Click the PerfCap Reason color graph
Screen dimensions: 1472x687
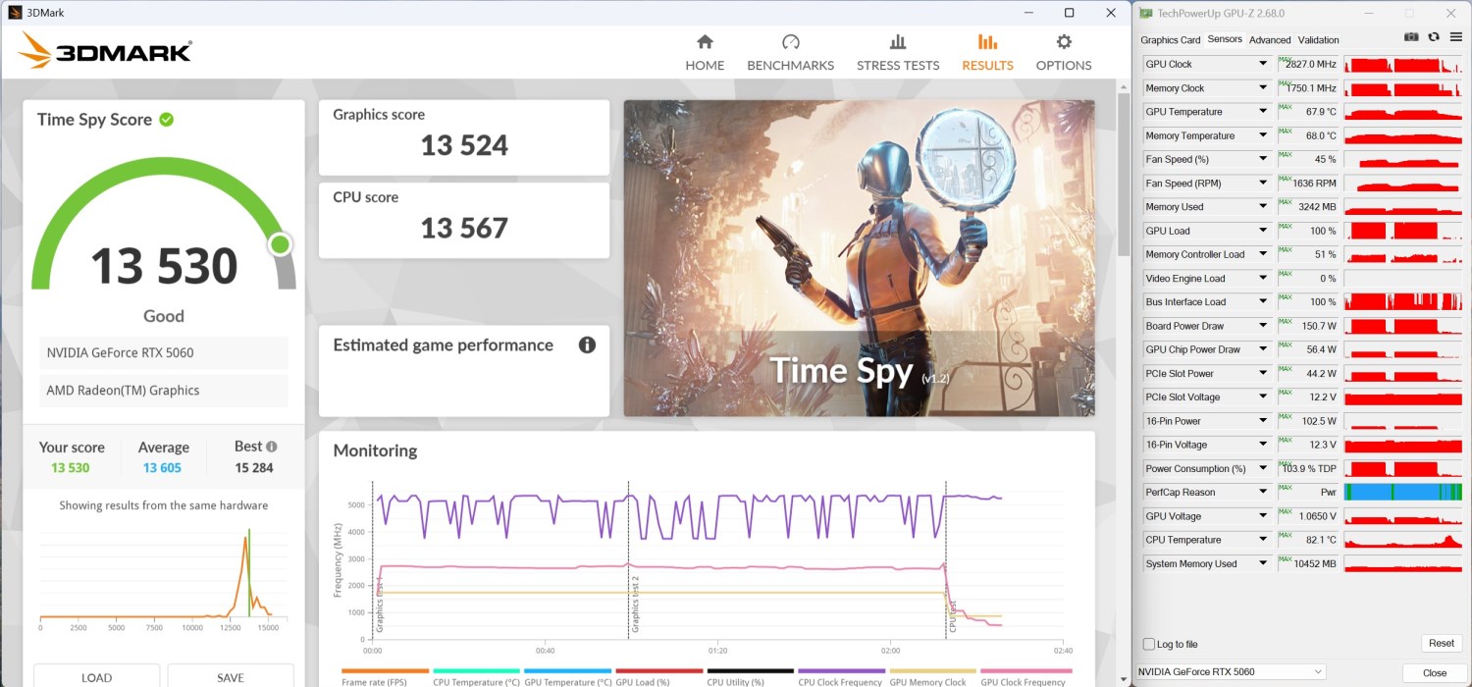click(x=1402, y=493)
